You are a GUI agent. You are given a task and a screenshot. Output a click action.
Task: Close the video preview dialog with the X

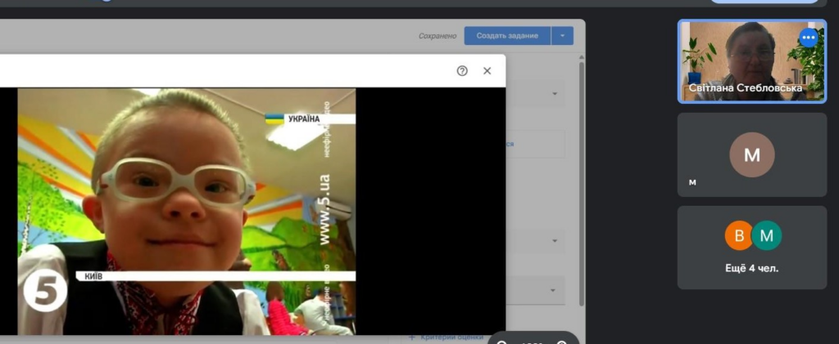pos(487,71)
